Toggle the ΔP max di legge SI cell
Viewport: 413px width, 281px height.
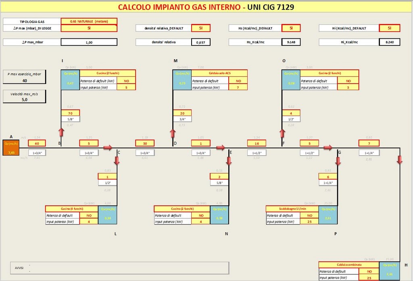click(x=89, y=28)
